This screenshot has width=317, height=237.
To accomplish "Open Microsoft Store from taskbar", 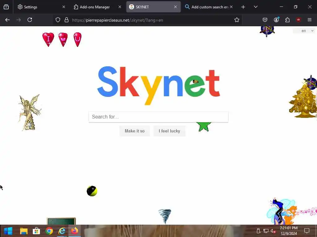I will pos(37,231).
